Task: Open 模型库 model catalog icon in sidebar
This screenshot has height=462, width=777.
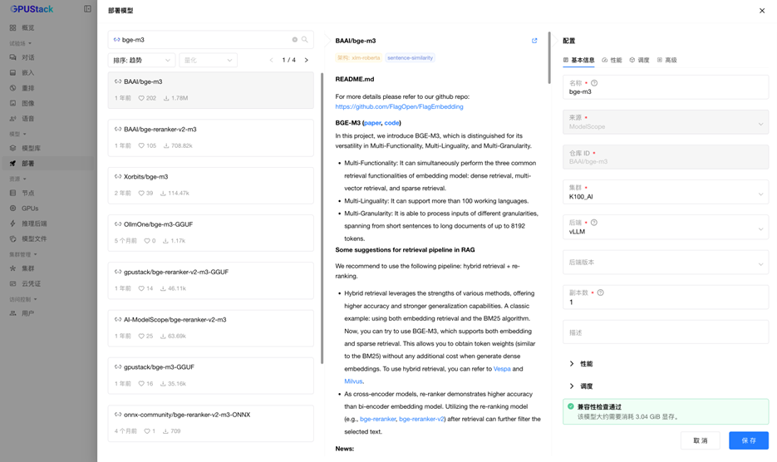Action: pos(13,148)
